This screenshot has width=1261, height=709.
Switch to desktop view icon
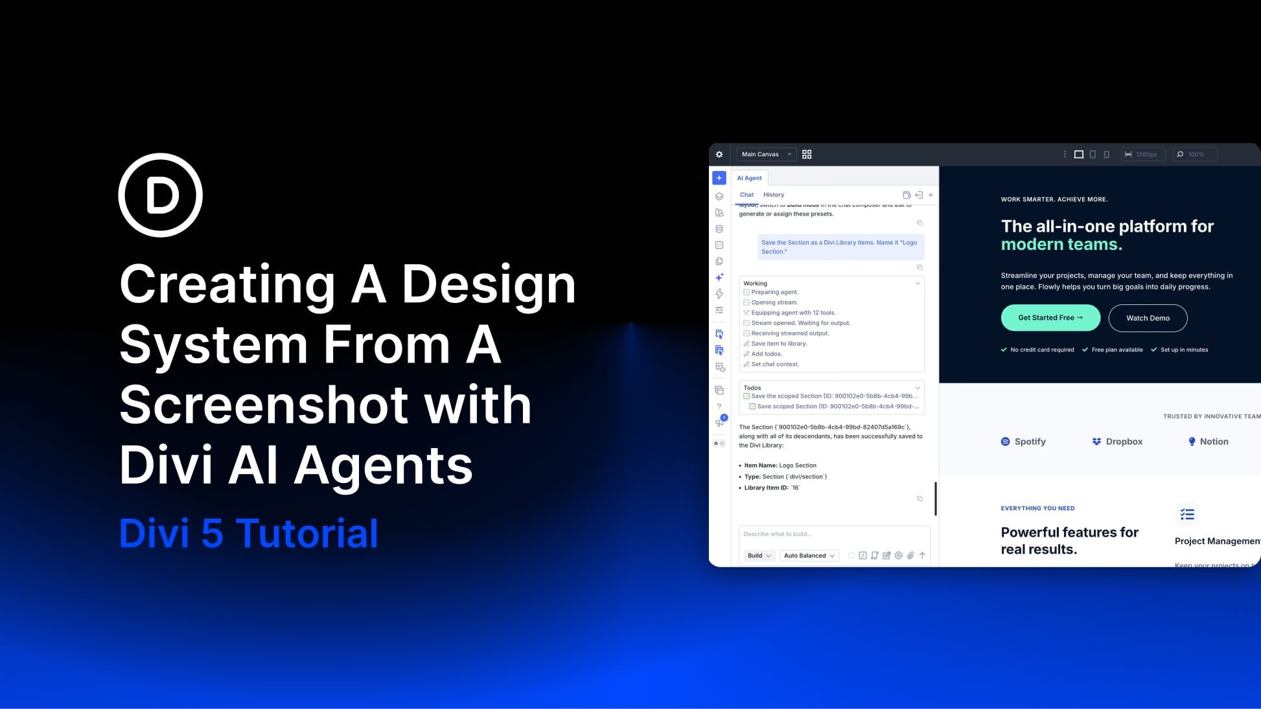[1079, 154]
